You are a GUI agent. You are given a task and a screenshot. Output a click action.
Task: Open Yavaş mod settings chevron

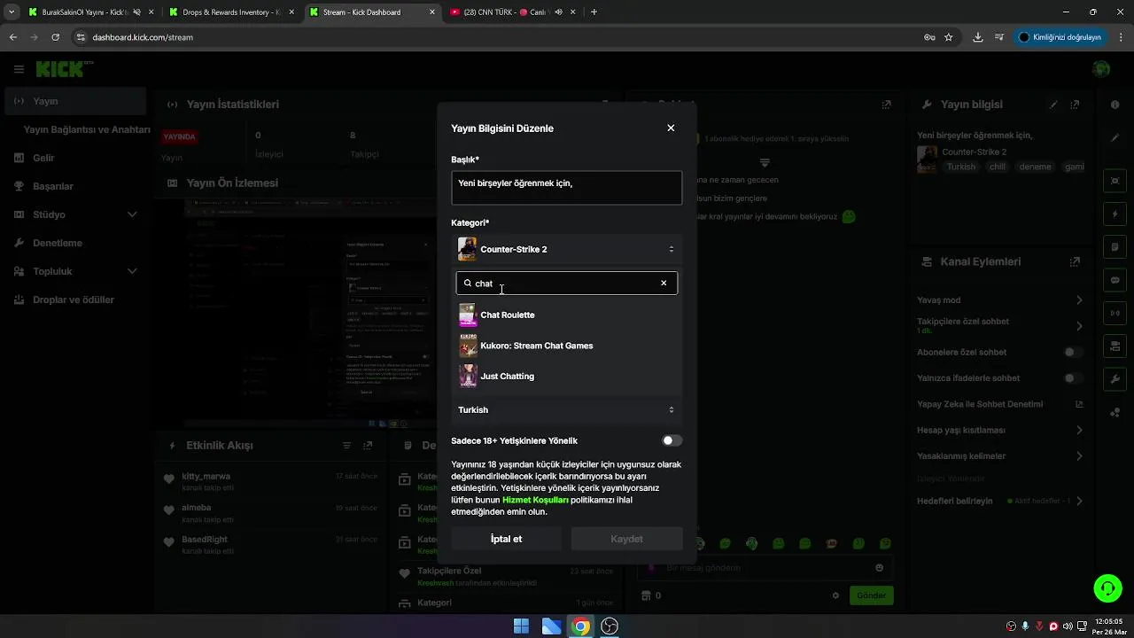tap(1079, 300)
